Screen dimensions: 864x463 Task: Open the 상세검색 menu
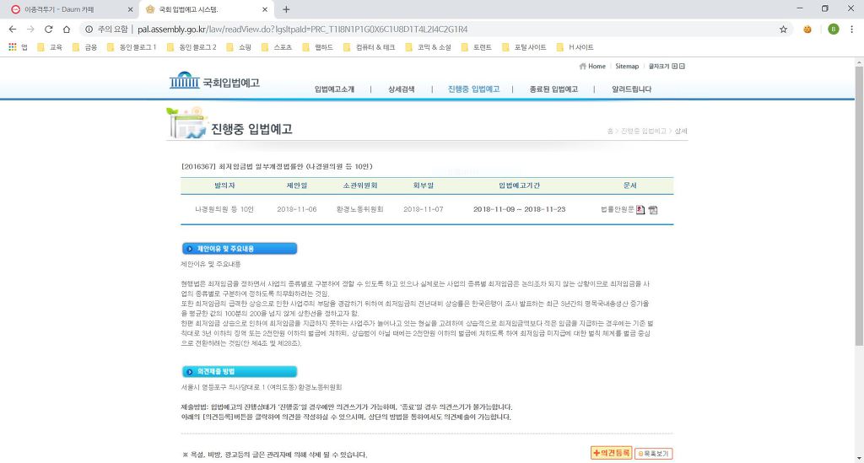(401, 89)
